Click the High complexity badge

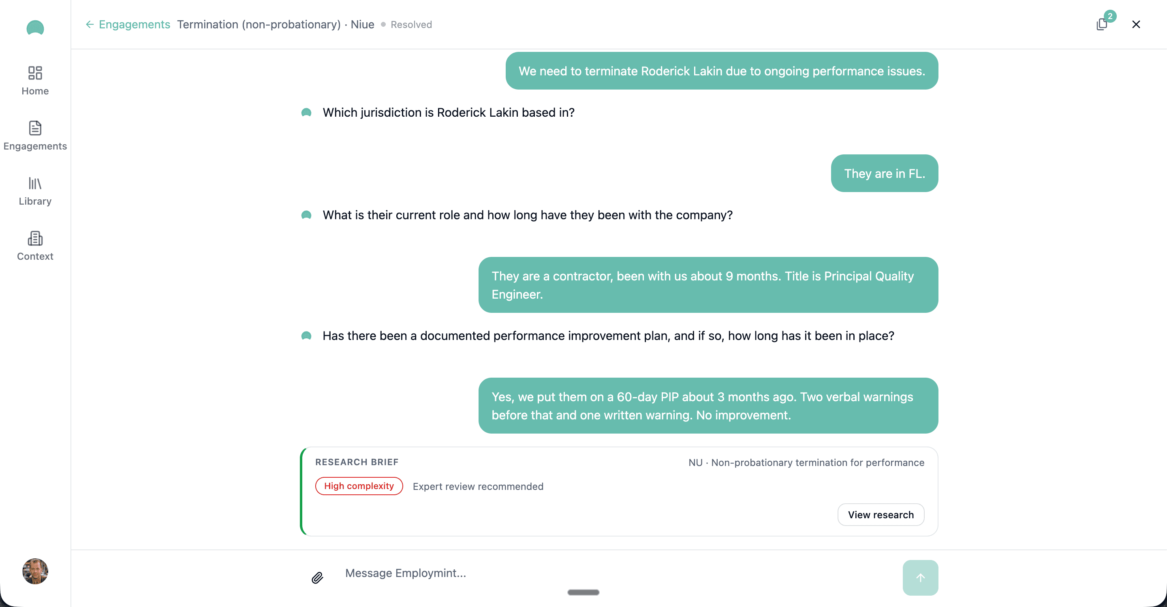358,485
